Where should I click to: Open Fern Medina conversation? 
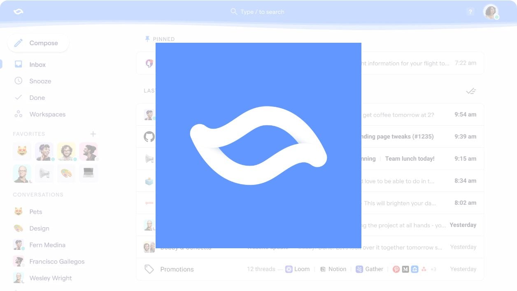[x=40, y=245]
